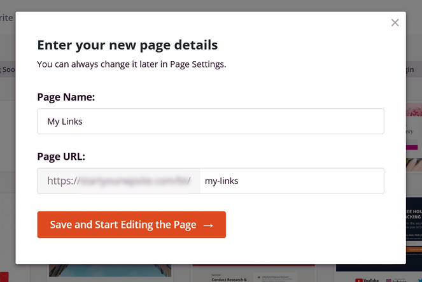Click the 'Page Name:' label
422x282 pixels.
(66, 97)
